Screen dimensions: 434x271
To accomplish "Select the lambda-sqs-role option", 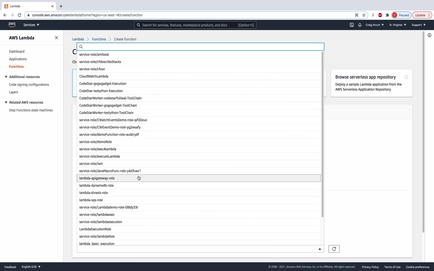I will point(199,200).
